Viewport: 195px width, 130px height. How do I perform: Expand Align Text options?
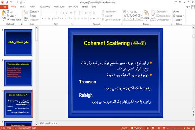(x=108, y=16)
